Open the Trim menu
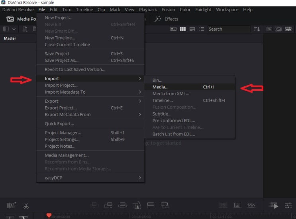Image resolution: width=296 pixels, height=219 pixels. point(67,10)
